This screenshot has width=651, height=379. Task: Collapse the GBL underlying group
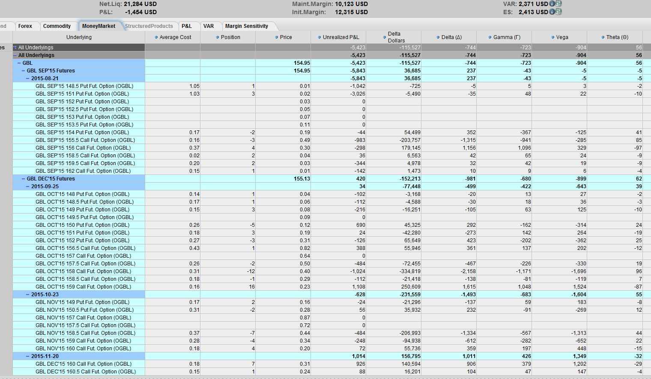(19, 63)
